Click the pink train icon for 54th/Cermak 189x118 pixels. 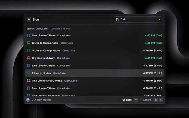[28, 81]
